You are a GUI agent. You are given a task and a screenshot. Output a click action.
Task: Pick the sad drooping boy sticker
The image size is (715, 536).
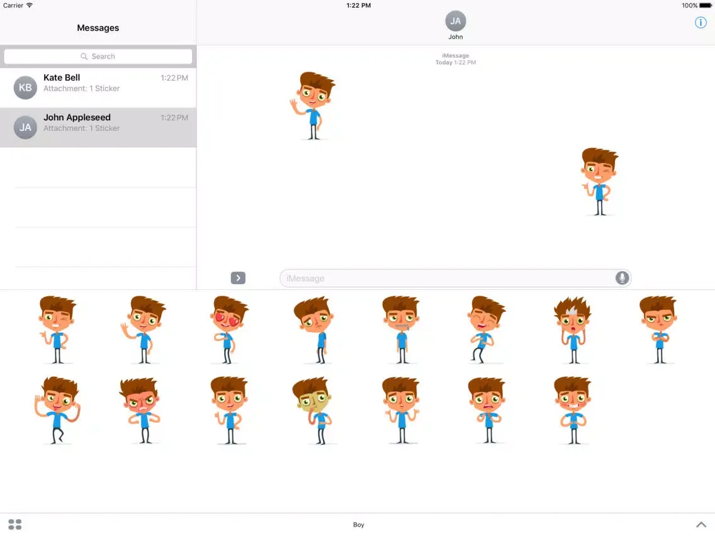[315, 330]
